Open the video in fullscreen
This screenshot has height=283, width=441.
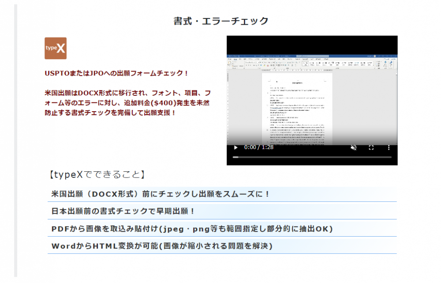point(371,147)
